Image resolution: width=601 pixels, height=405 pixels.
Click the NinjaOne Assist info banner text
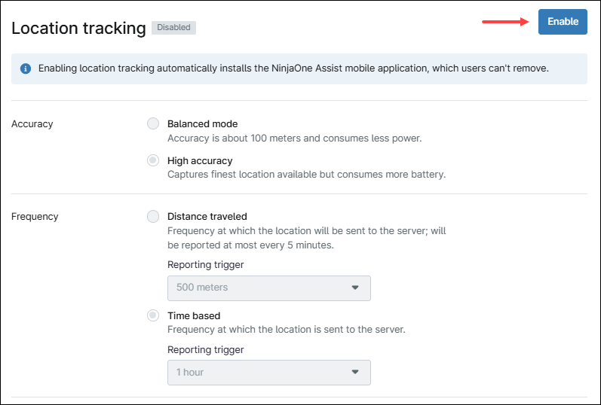tap(293, 69)
